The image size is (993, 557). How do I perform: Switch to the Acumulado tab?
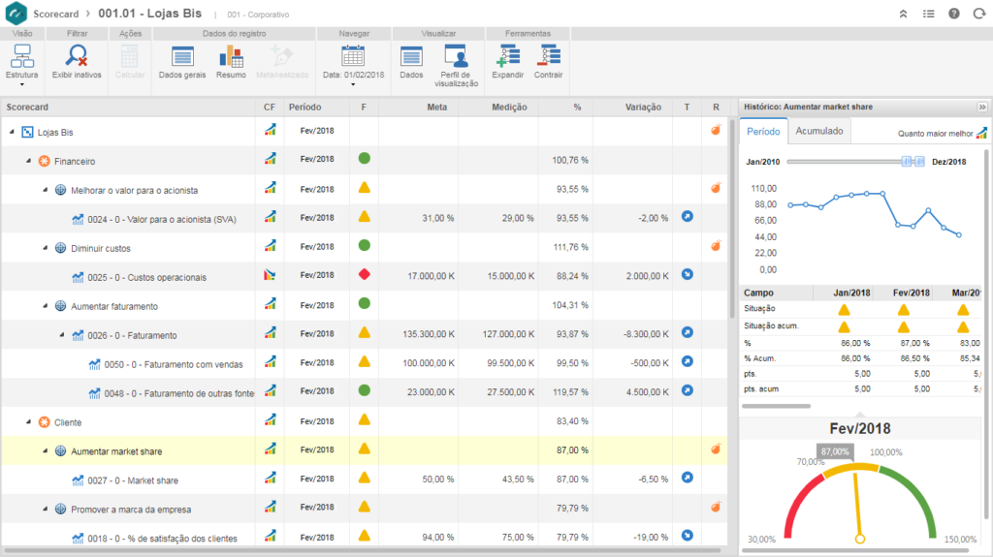[820, 131]
